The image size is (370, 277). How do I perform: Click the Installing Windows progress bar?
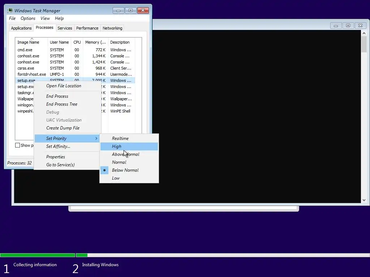[223, 255]
